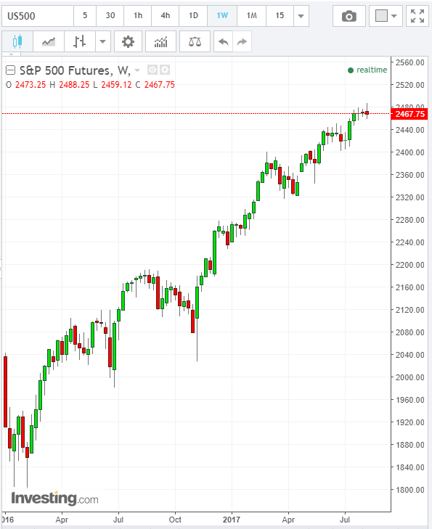Select the candlestick chart type icon

(17, 41)
